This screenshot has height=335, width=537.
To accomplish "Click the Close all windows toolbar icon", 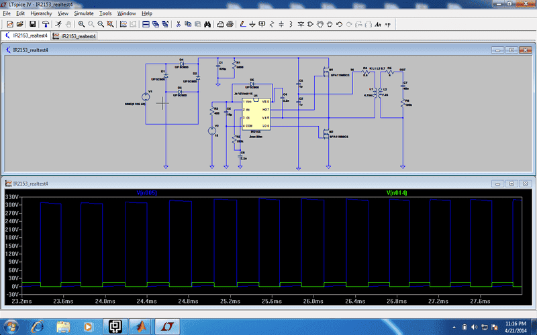I will coord(165,24).
